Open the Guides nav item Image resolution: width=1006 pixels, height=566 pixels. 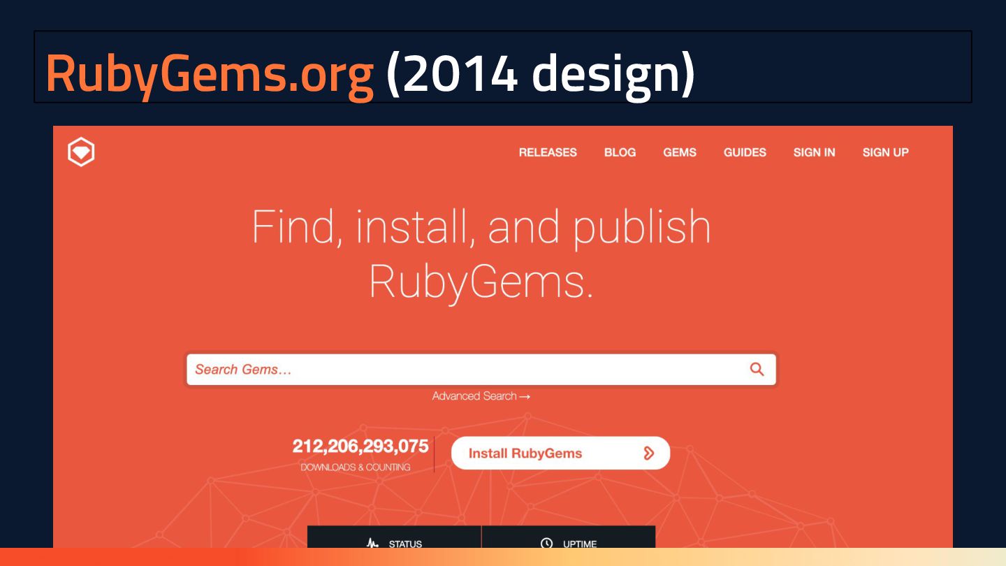tap(745, 152)
